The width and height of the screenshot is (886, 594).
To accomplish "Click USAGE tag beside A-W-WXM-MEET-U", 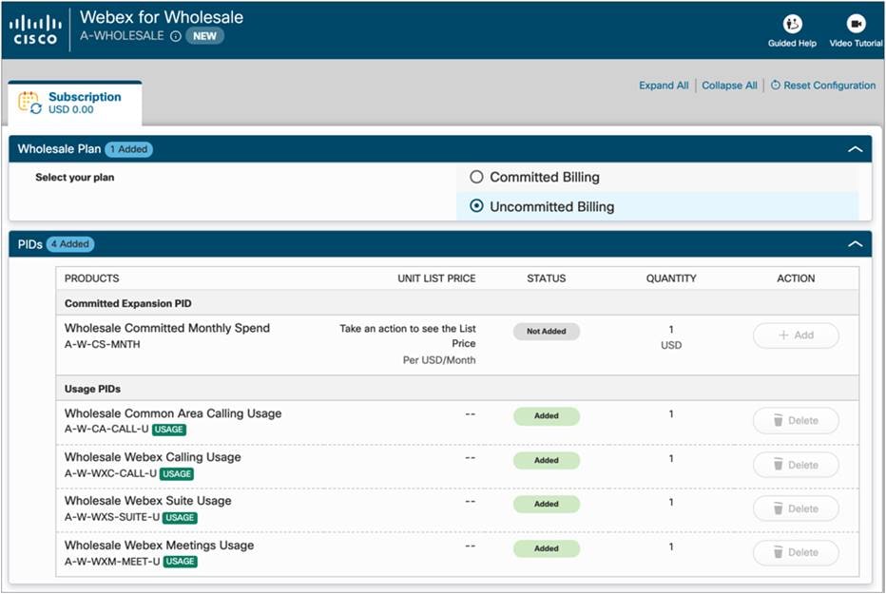I will (x=181, y=562).
